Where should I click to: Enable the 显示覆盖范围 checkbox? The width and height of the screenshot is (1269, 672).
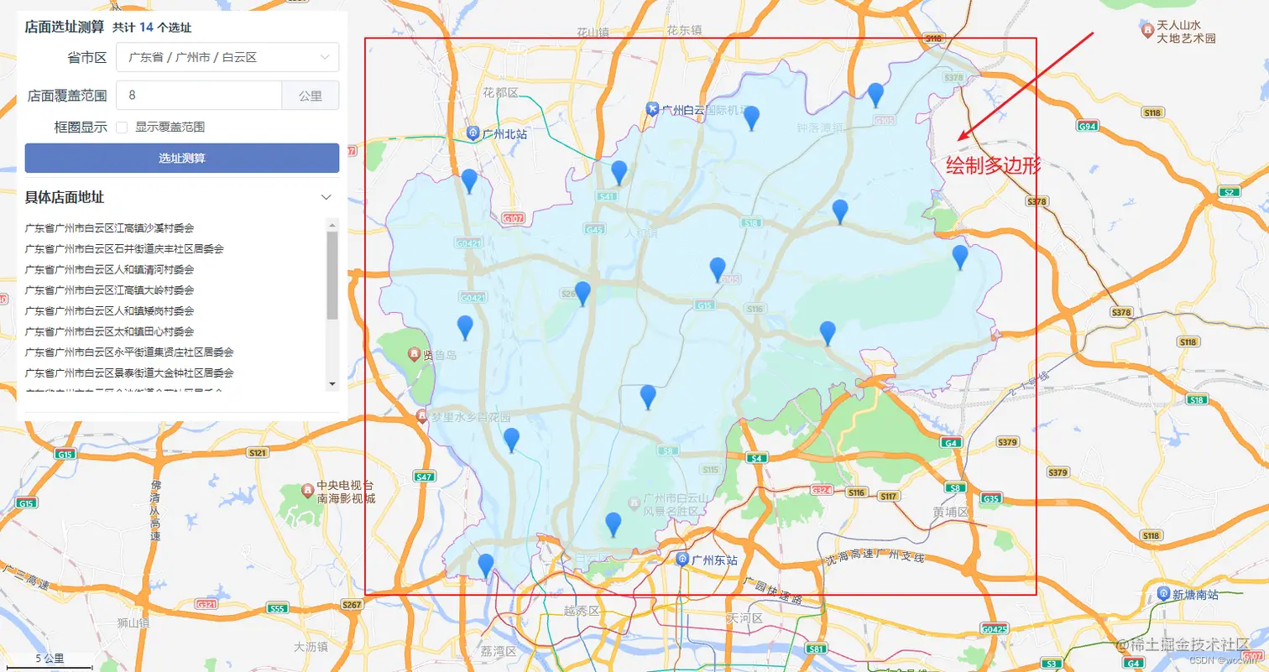coord(122,128)
